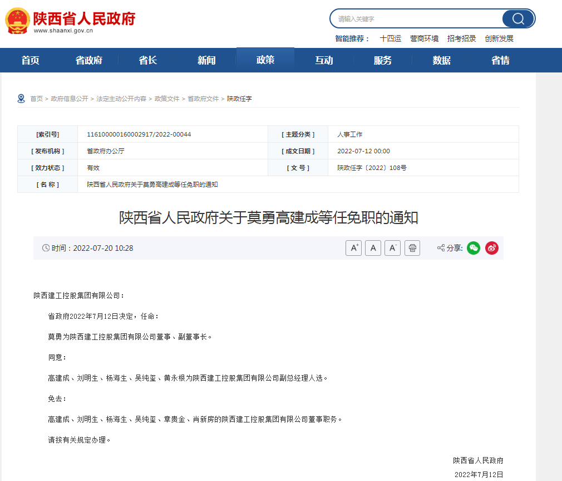
Task: Click the share network icon beside 分享
Action: [441, 247]
